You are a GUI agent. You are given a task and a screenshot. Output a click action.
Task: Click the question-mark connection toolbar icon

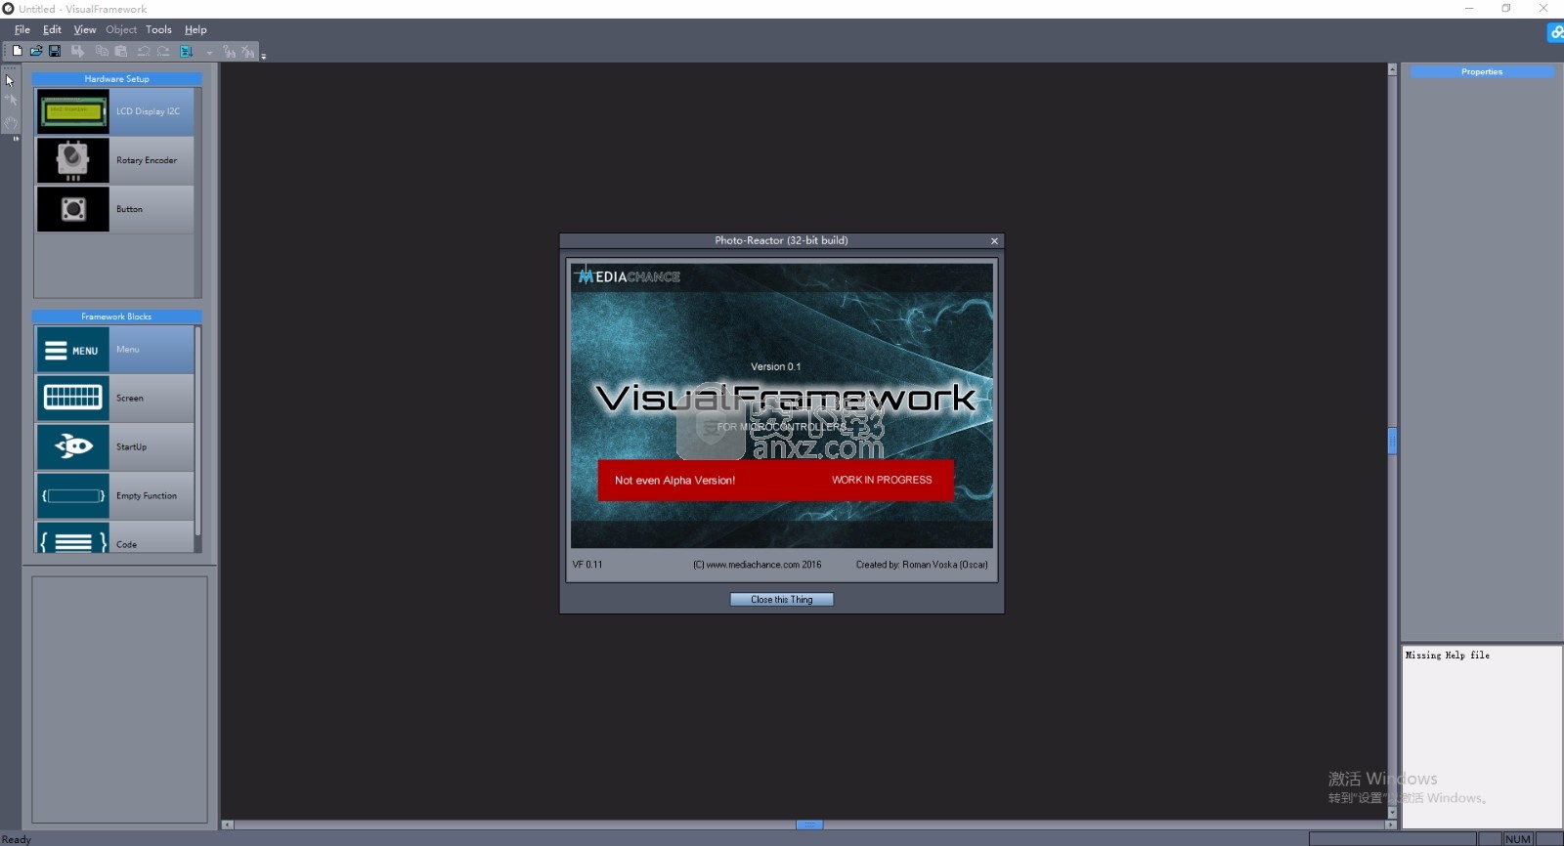(229, 51)
